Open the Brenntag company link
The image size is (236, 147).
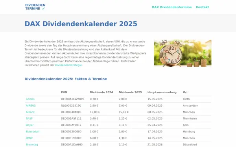tap(32, 145)
